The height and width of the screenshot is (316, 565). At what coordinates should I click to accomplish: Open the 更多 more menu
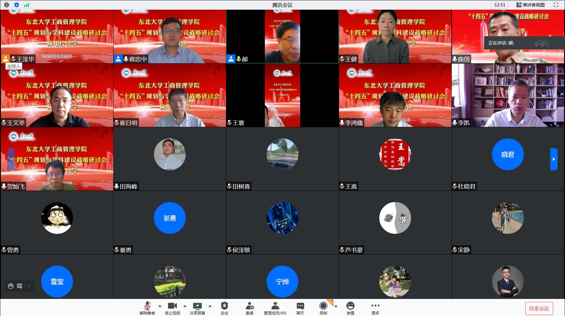pyautogui.click(x=375, y=308)
